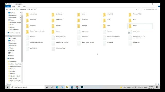This screenshot has width=165, height=92.
Task: Click the Search 192.168.2.115 box
Action: click(151, 9)
